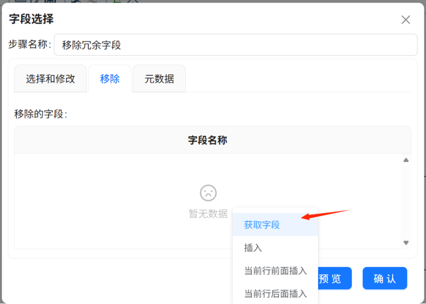Screen dimensions: 426x304
Task: Close the 字段选择 dialog
Action: [405, 20]
